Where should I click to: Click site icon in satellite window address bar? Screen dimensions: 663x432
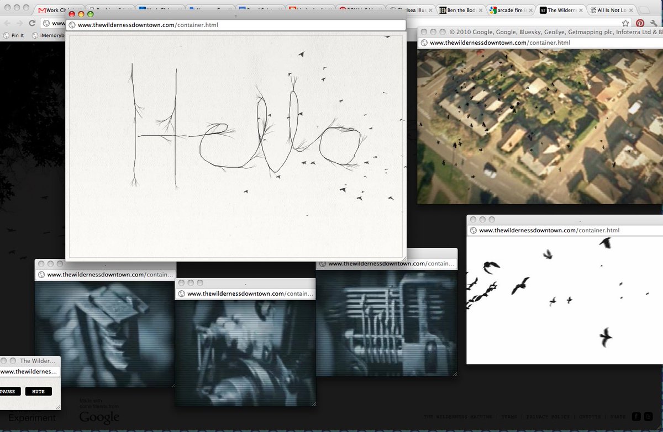(424, 42)
